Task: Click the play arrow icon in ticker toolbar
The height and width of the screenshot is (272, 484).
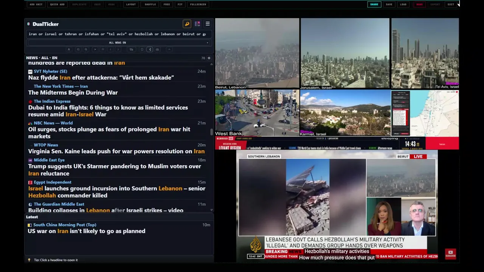Action: point(95,49)
